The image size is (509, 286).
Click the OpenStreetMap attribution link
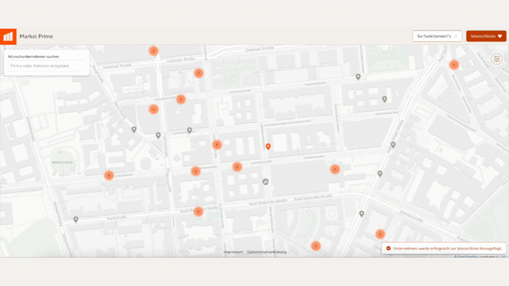(x=471, y=256)
